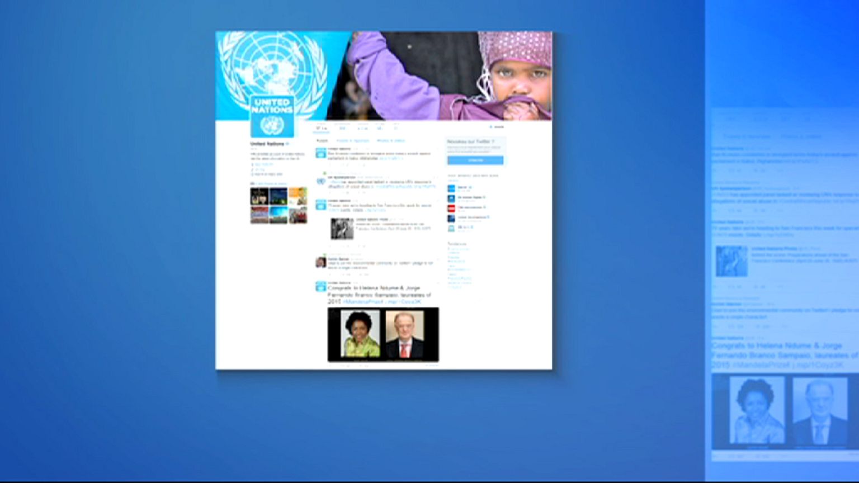Click the red avatar in suggested accounts
The width and height of the screenshot is (859, 483).
(x=451, y=208)
